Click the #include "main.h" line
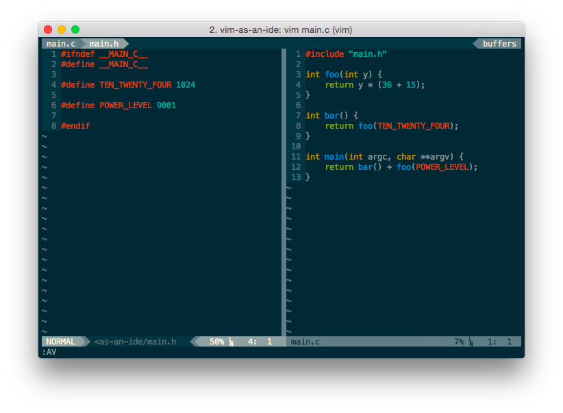Image resolution: width=563 pixels, height=413 pixels. tap(346, 54)
